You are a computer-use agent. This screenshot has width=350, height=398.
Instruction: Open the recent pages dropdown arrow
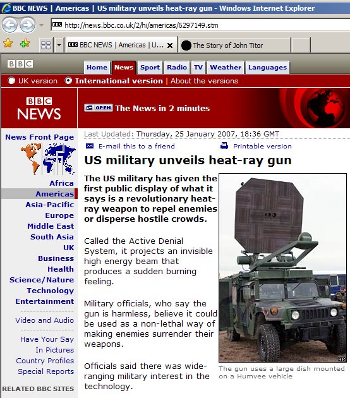tap(41, 25)
